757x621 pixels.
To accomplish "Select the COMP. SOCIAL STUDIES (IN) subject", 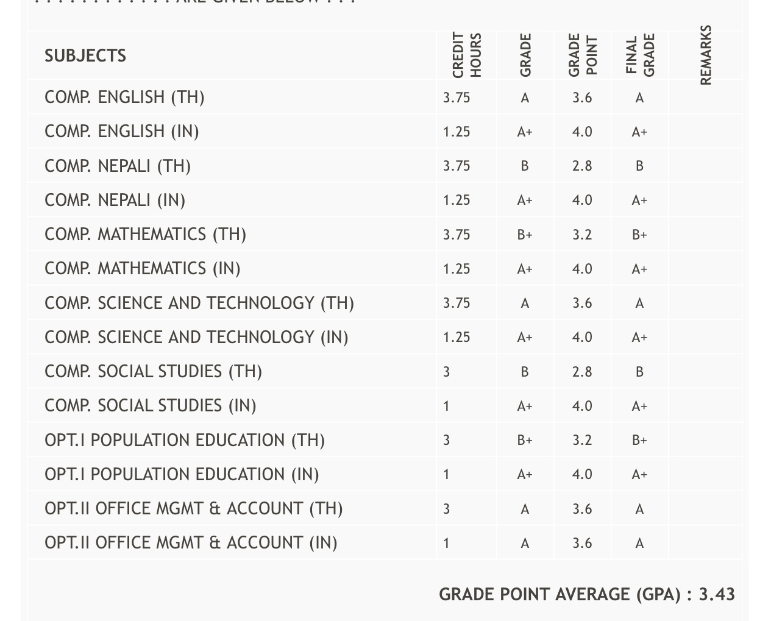I will pyautogui.click(x=151, y=406).
